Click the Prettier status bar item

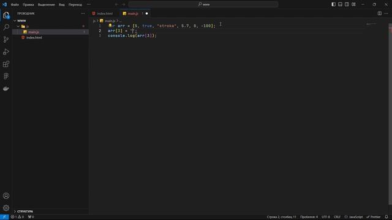374,217
